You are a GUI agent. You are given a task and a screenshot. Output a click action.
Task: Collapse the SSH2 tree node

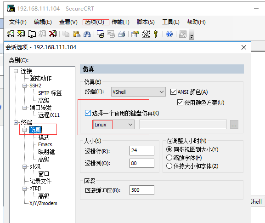click(x=24, y=86)
